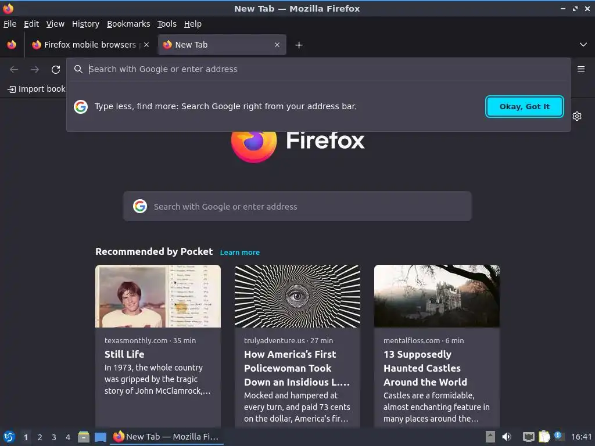Go forward with the forward arrow

35,70
